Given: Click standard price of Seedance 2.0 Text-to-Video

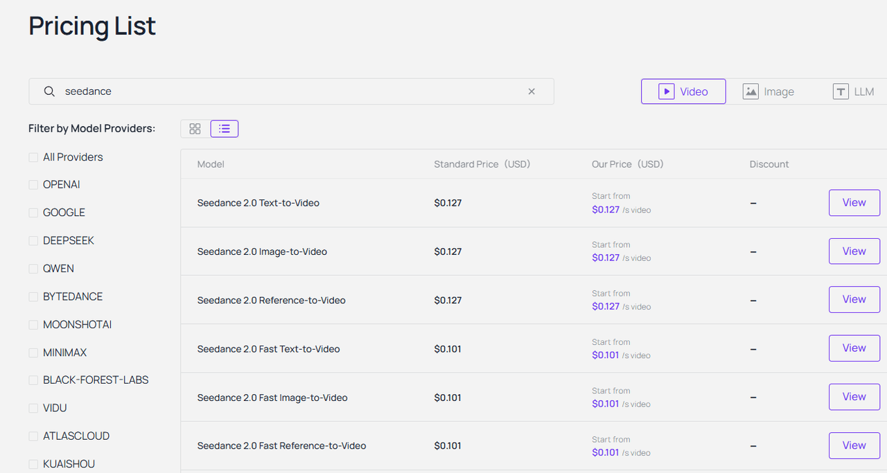Looking at the screenshot, I should [x=448, y=203].
